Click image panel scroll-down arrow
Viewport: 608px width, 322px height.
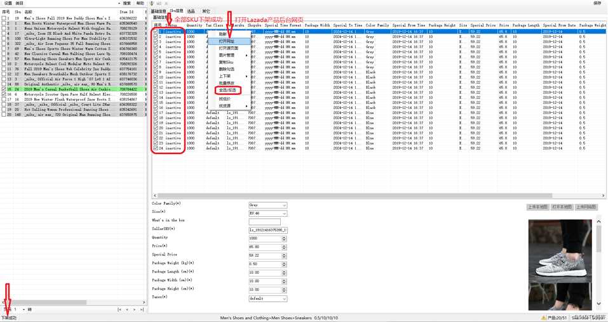[598, 304]
